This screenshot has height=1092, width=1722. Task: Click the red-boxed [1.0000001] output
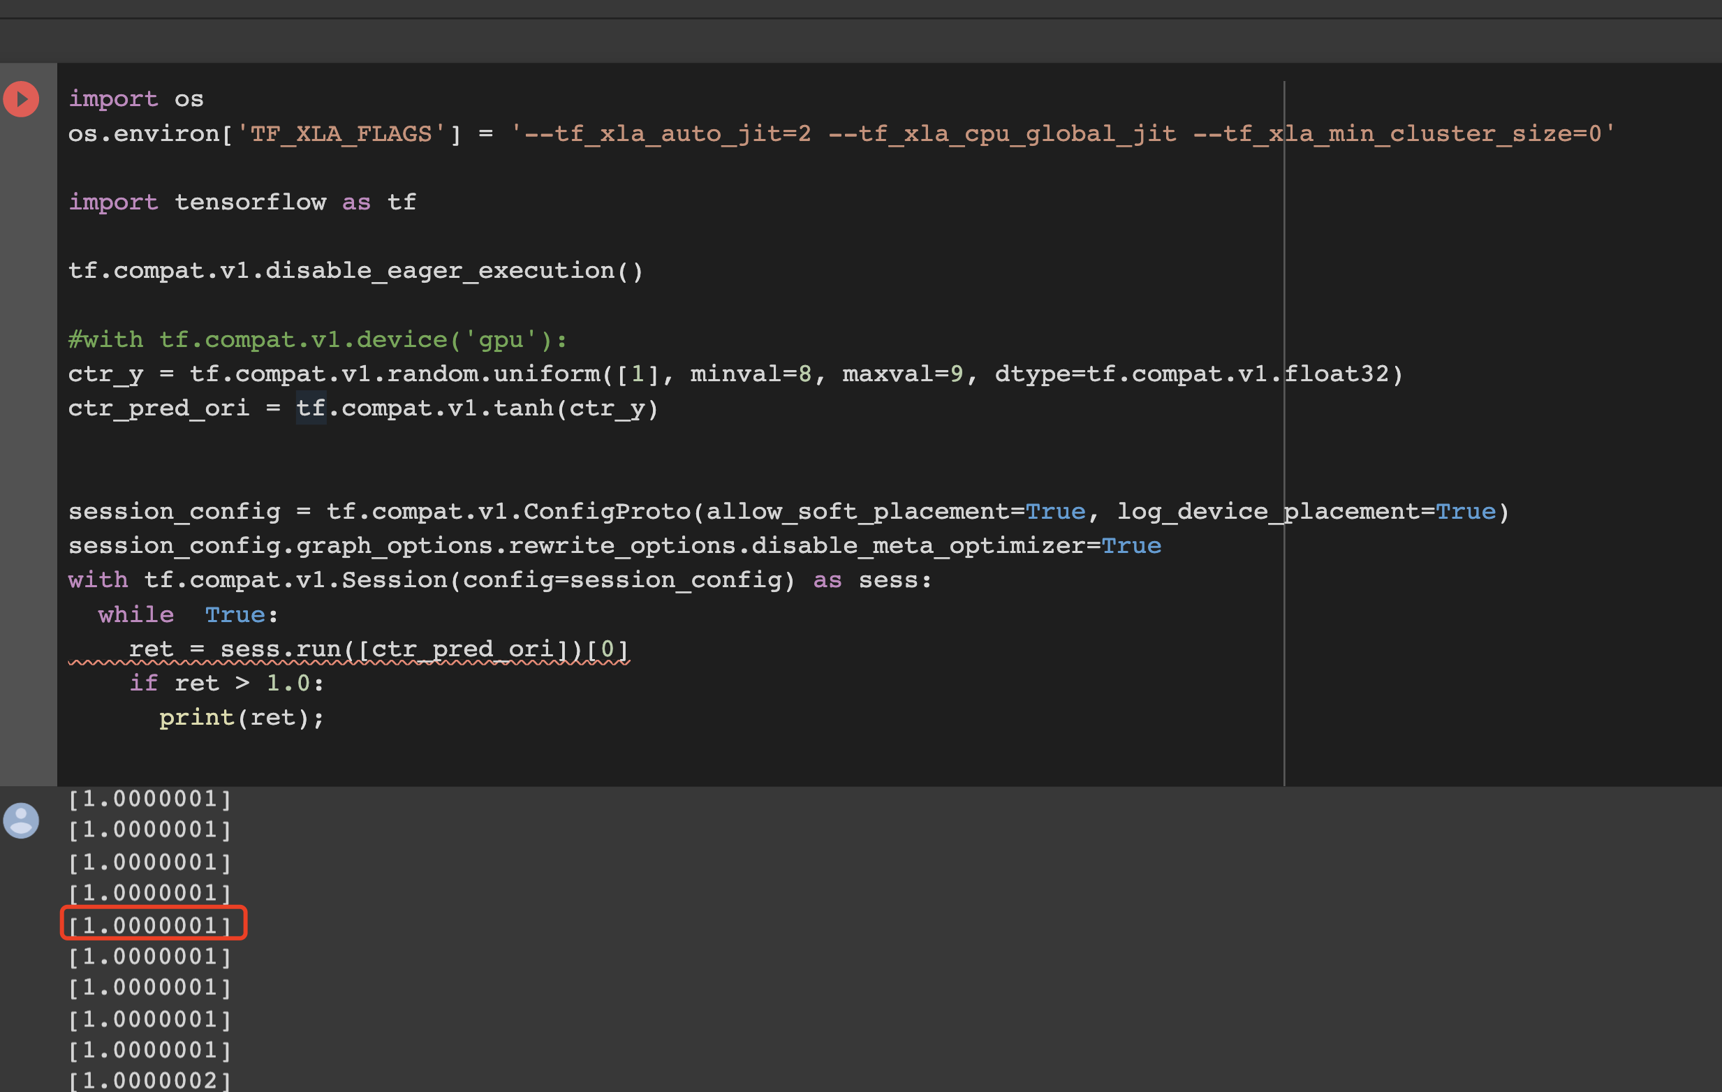(x=150, y=925)
